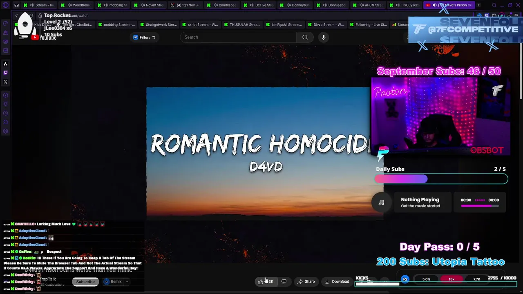Download the video
523x294 pixels.
[337, 282]
